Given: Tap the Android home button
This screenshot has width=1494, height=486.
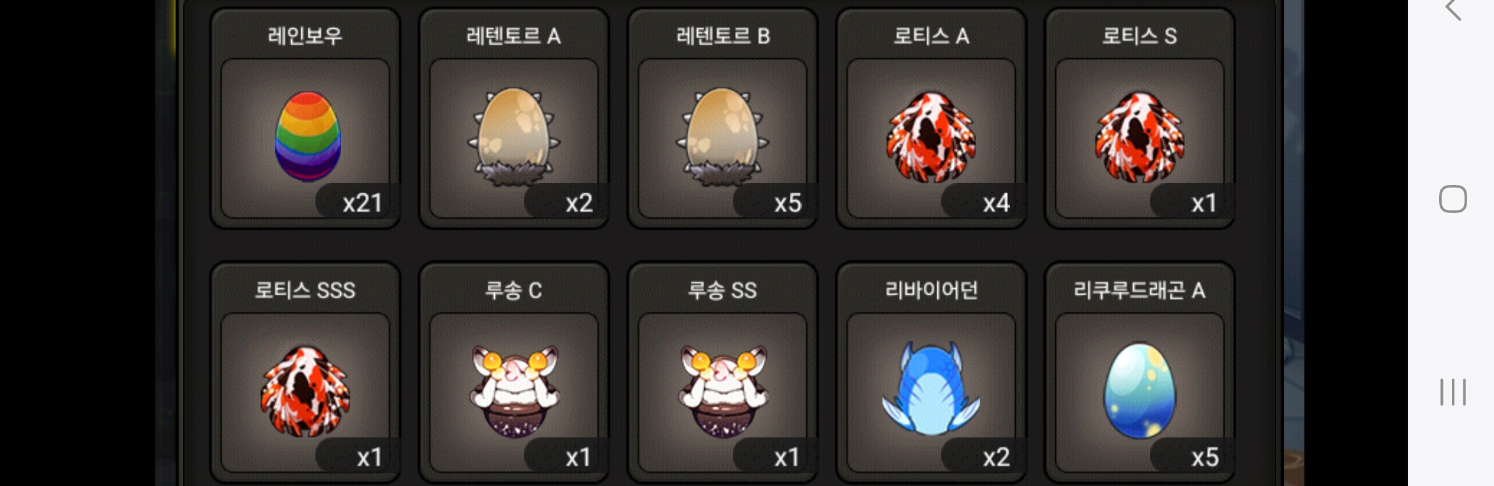Looking at the screenshot, I should pyautogui.click(x=1452, y=199).
